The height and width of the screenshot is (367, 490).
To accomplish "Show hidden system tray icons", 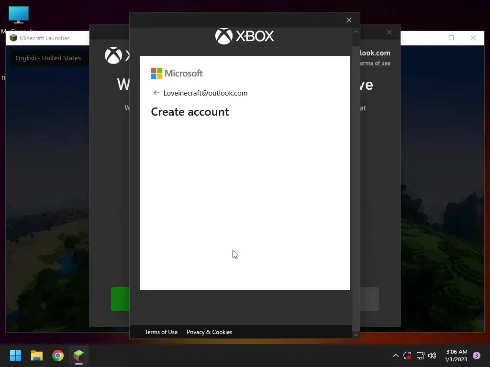I will 396,356.
